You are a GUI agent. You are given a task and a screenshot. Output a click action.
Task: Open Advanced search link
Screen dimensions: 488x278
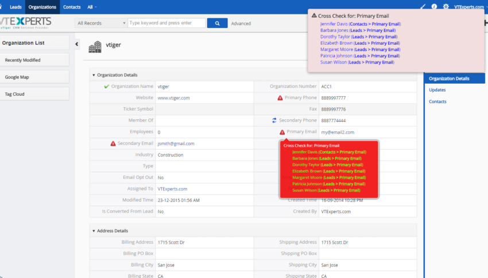241,24
